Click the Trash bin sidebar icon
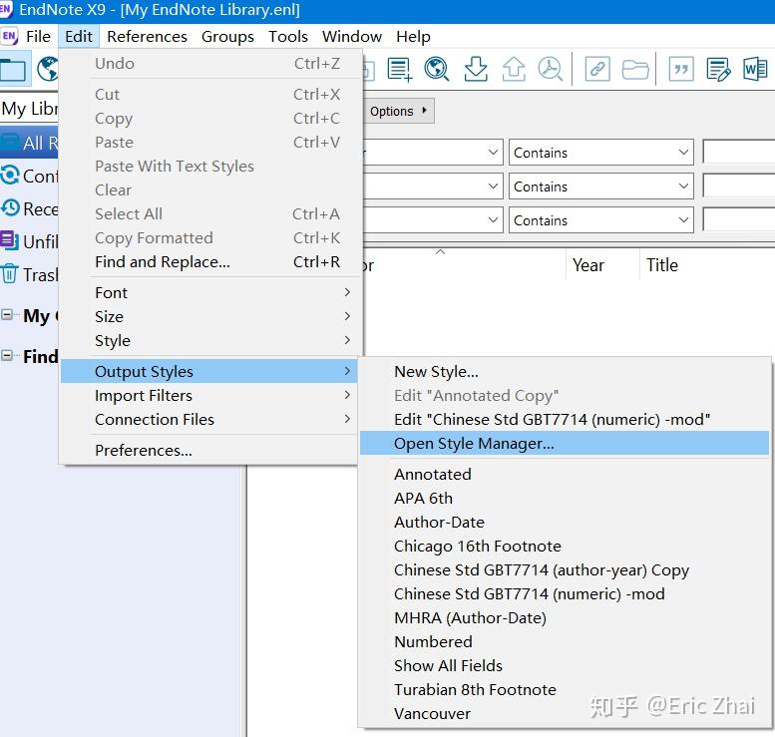 coord(9,273)
